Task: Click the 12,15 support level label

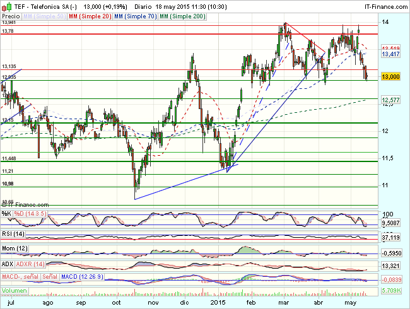Action: [8, 120]
